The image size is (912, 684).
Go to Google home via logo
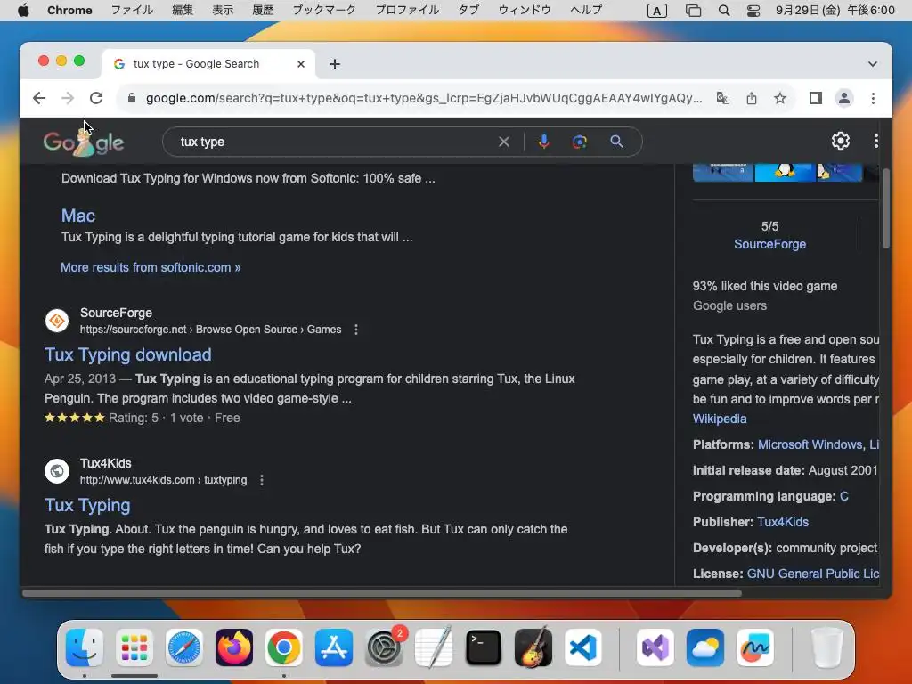pyautogui.click(x=83, y=142)
